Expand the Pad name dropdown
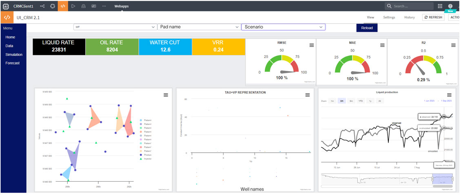Image resolution: width=461 pixels, height=195 pixels. point(199,27)
